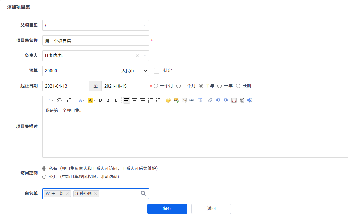Screen dimensions: 348x219
Task: Undo the last edit in the editor
Action: coord(218,100)
